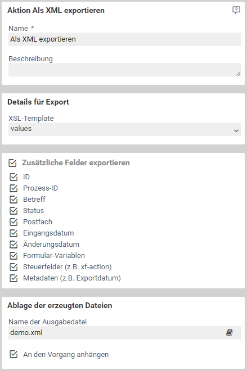The image size is (247, 371).
Task: Open the help icon in the panel header
Action: (x=236, y=10)
